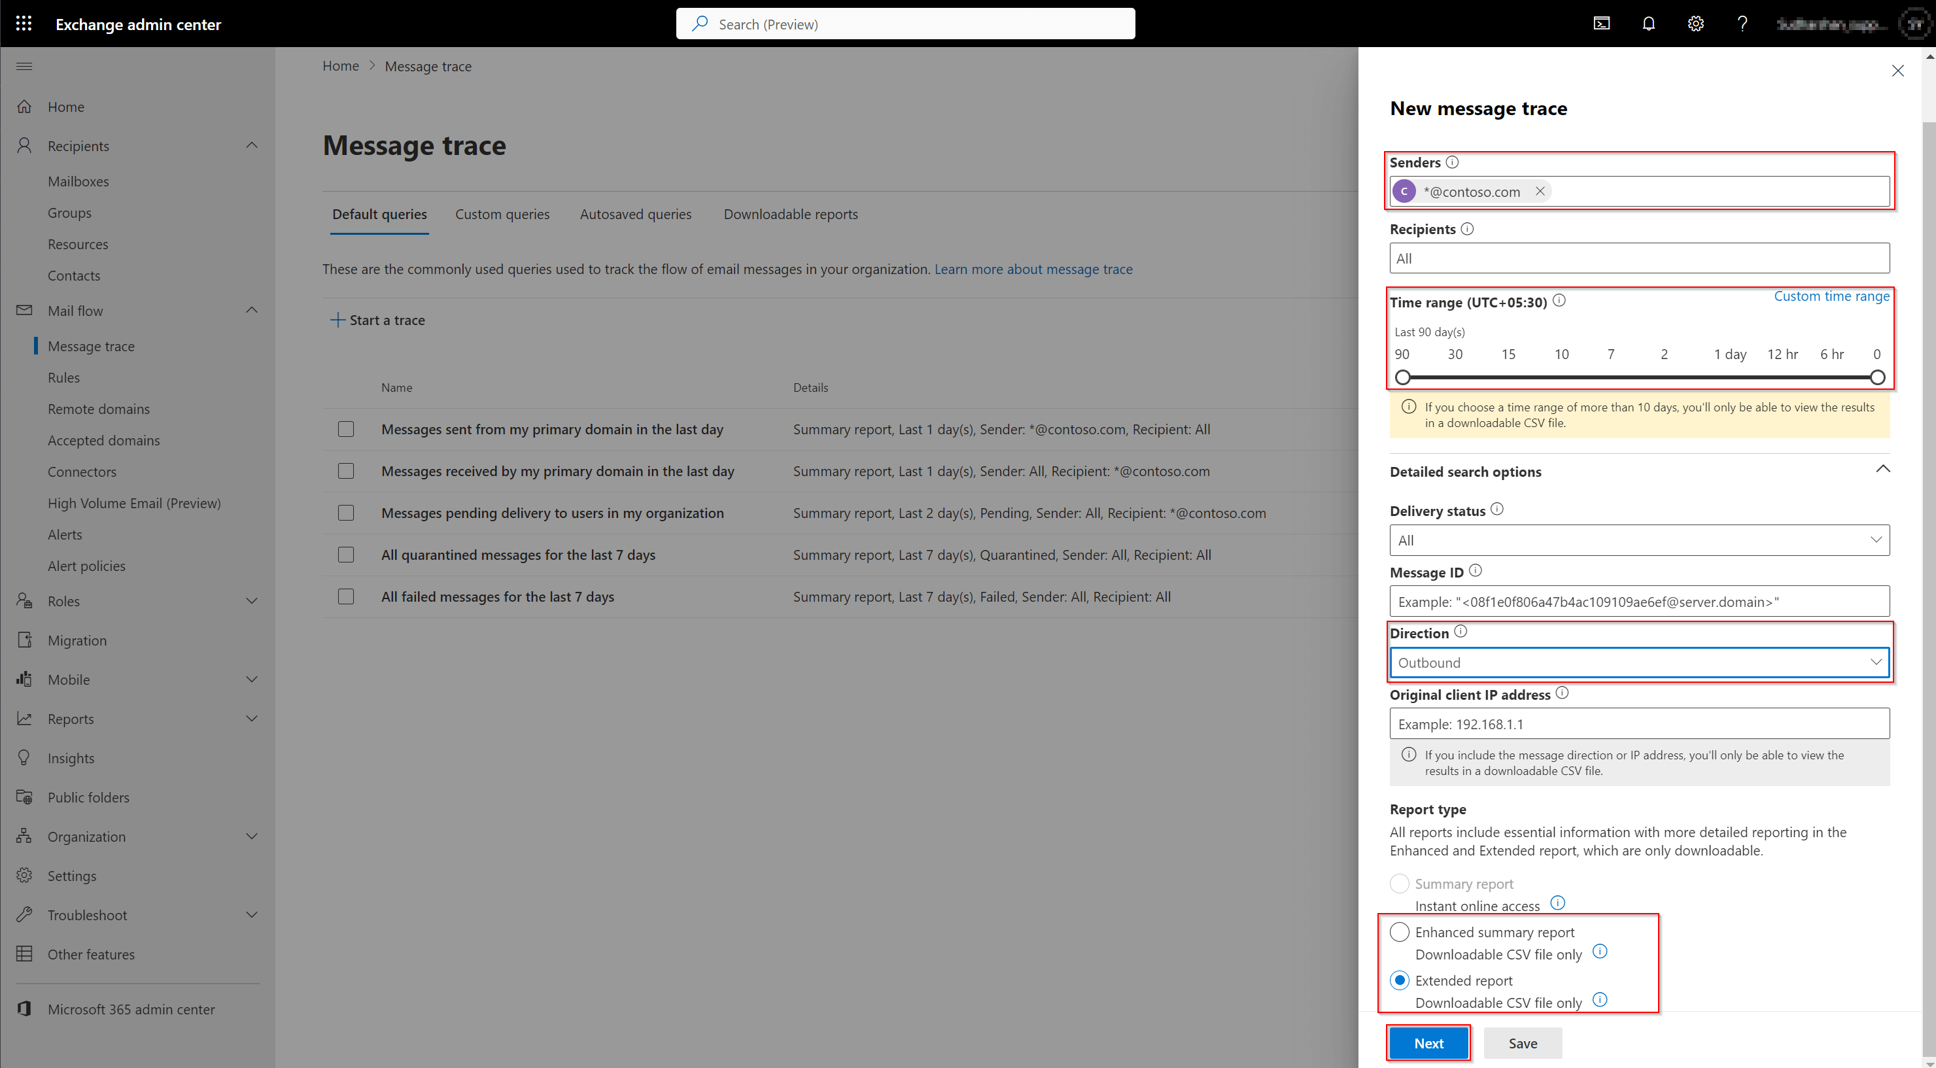Click the Settings gear icon
This screenshot has height=1068, width=1936.
click(x=1694, y=22)
